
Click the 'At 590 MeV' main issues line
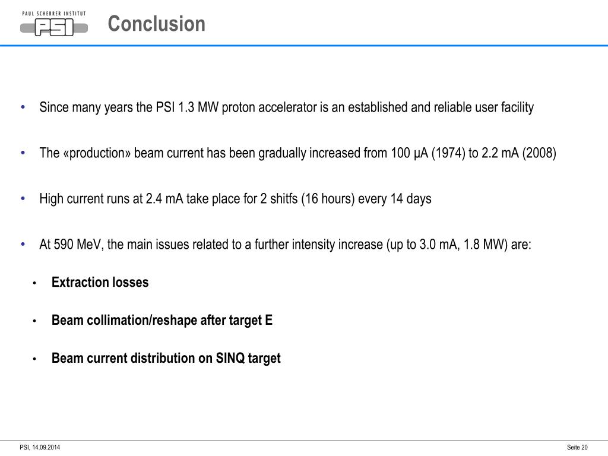click(286, 245)
